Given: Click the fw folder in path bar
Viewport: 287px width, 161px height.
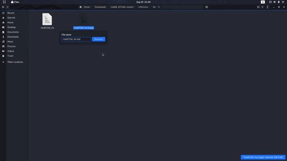Looking at the screenshot, I should [x=154, y=7].
